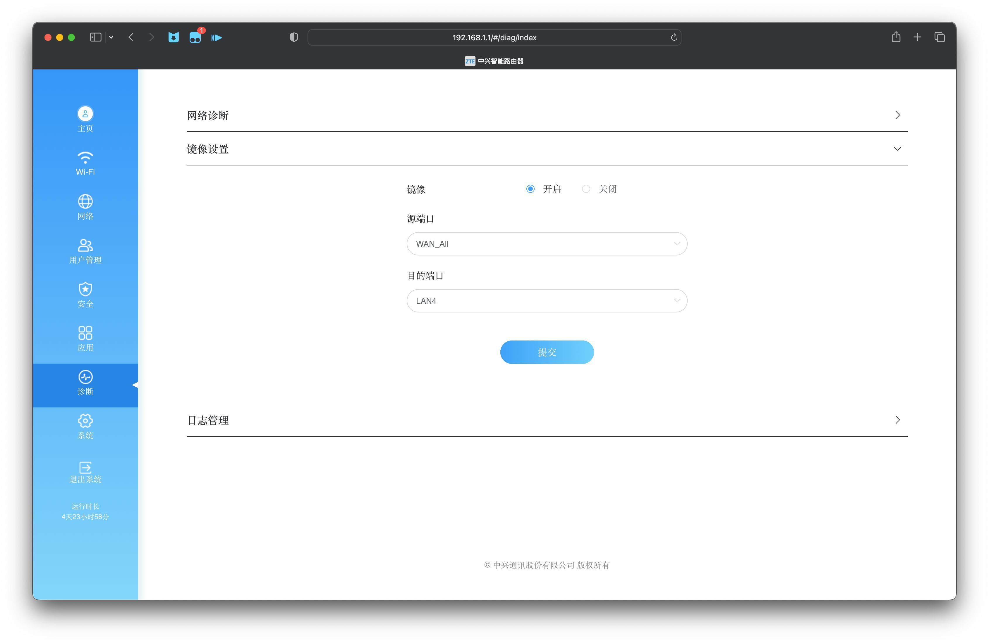Open the Wi-Fi settings icon
989x643 pixels.
coord(85,158)
